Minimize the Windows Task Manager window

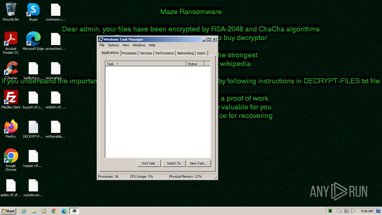[204, 39]
